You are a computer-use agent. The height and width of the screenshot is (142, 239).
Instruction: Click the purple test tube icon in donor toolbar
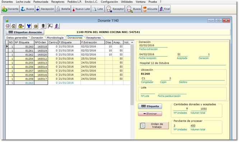pyautogui.click(x=57, y=26)
